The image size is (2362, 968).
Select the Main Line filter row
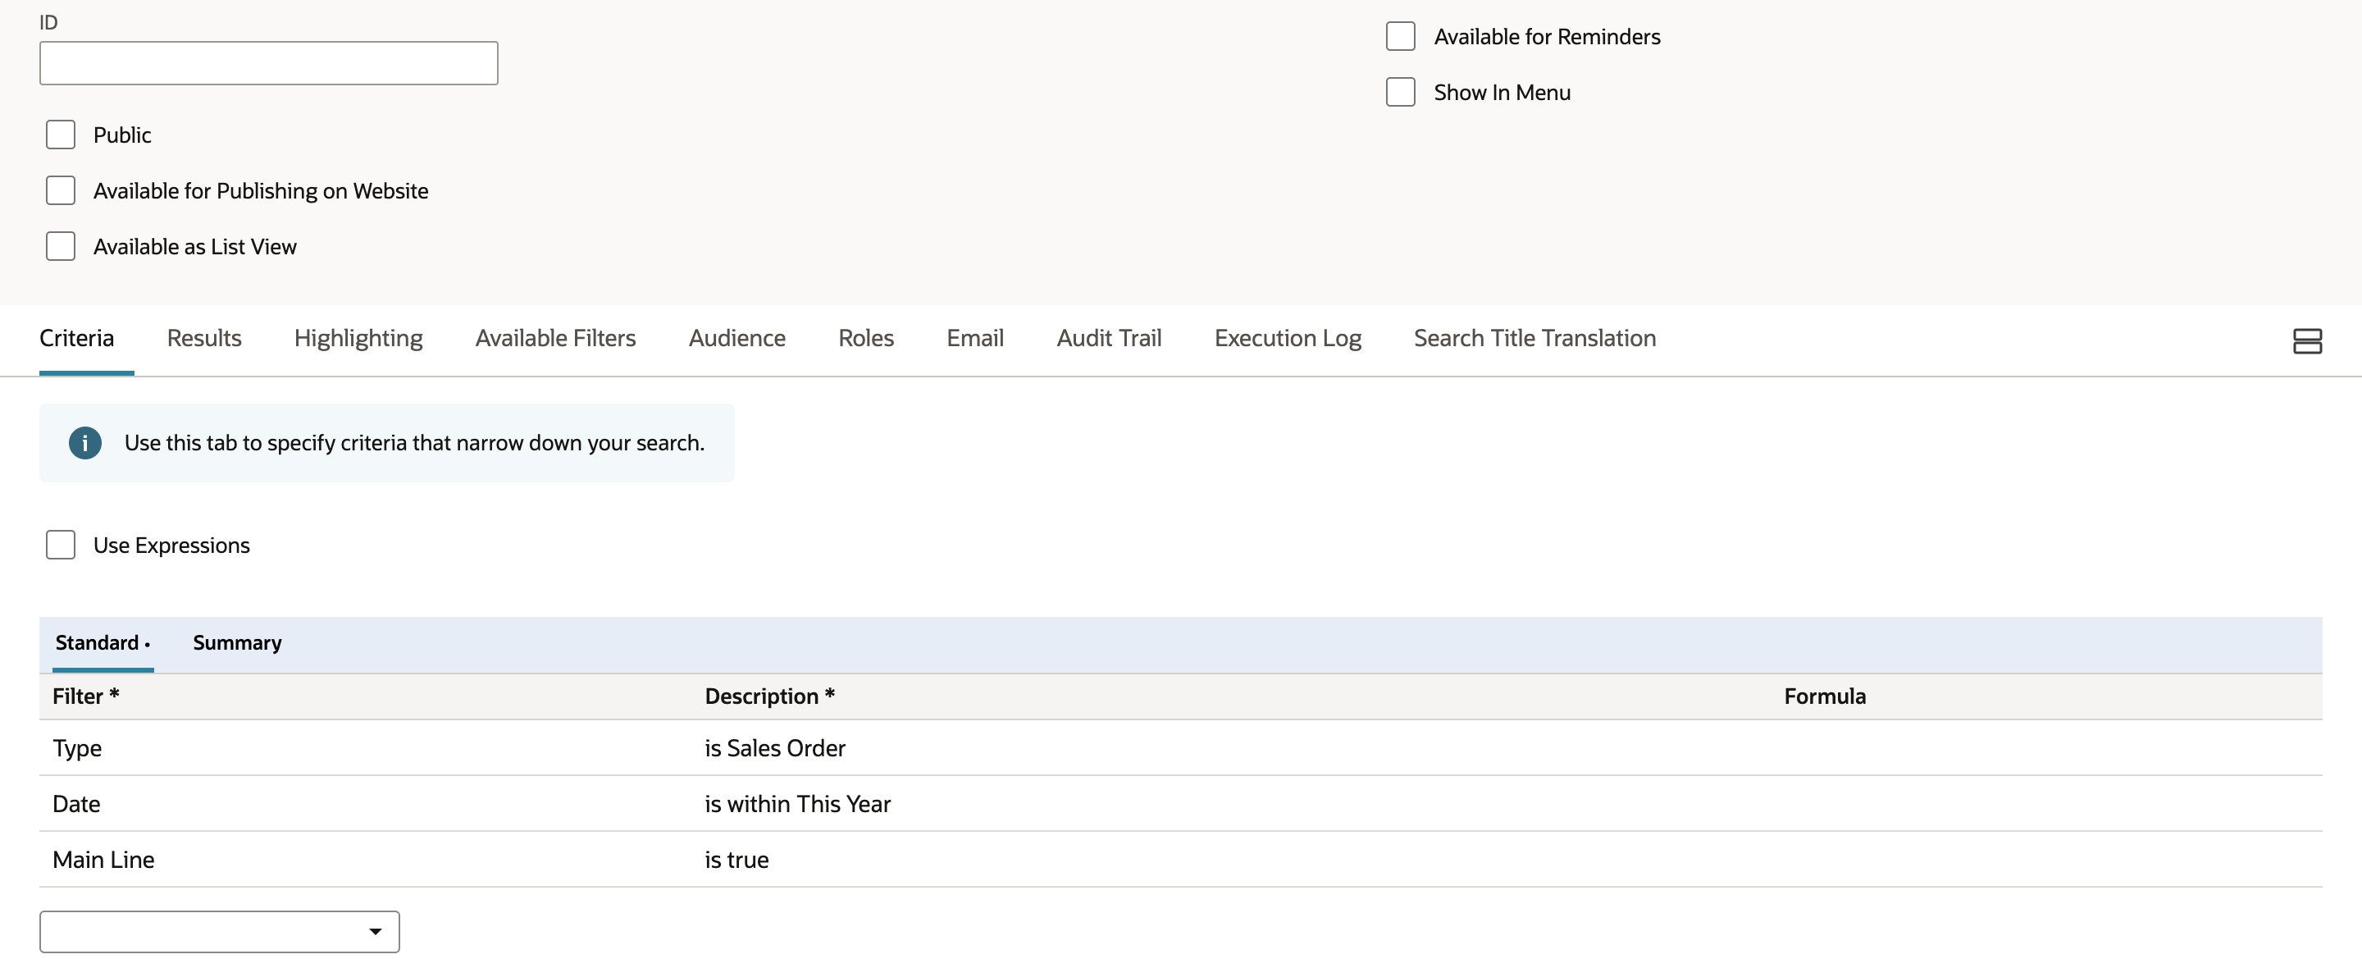(1180, 860)
